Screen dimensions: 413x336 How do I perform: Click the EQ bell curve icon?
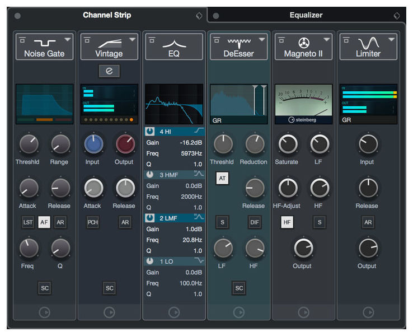pos(173,42)
